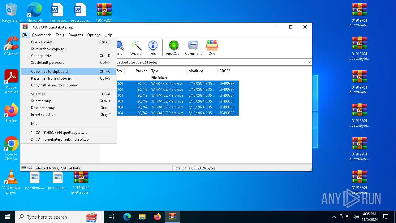Viewport: 396px width, 223px height.
Task: Open the Comment toolbar button
Action: [193, 48]
